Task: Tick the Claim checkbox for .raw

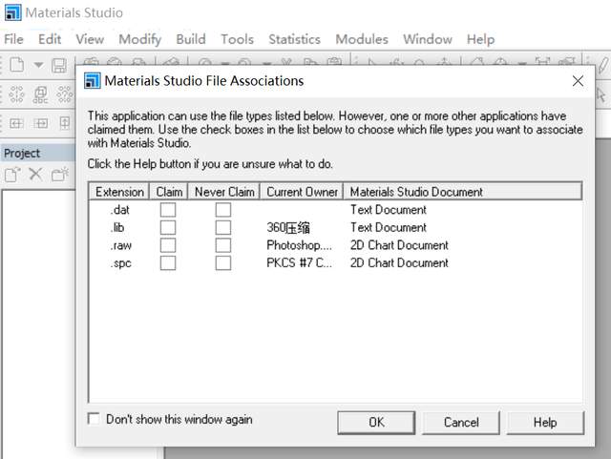Action: coord(168,245)
